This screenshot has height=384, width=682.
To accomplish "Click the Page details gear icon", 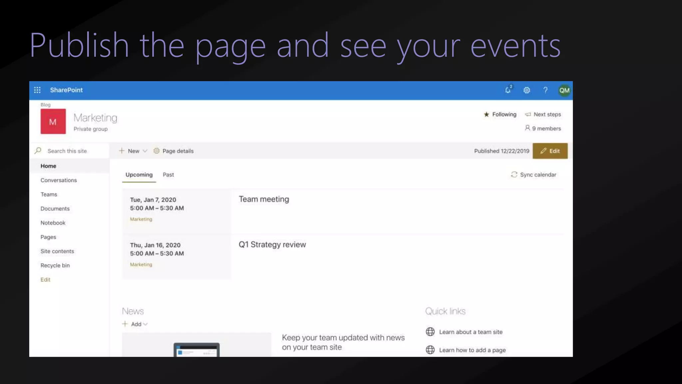I will 156,151.
